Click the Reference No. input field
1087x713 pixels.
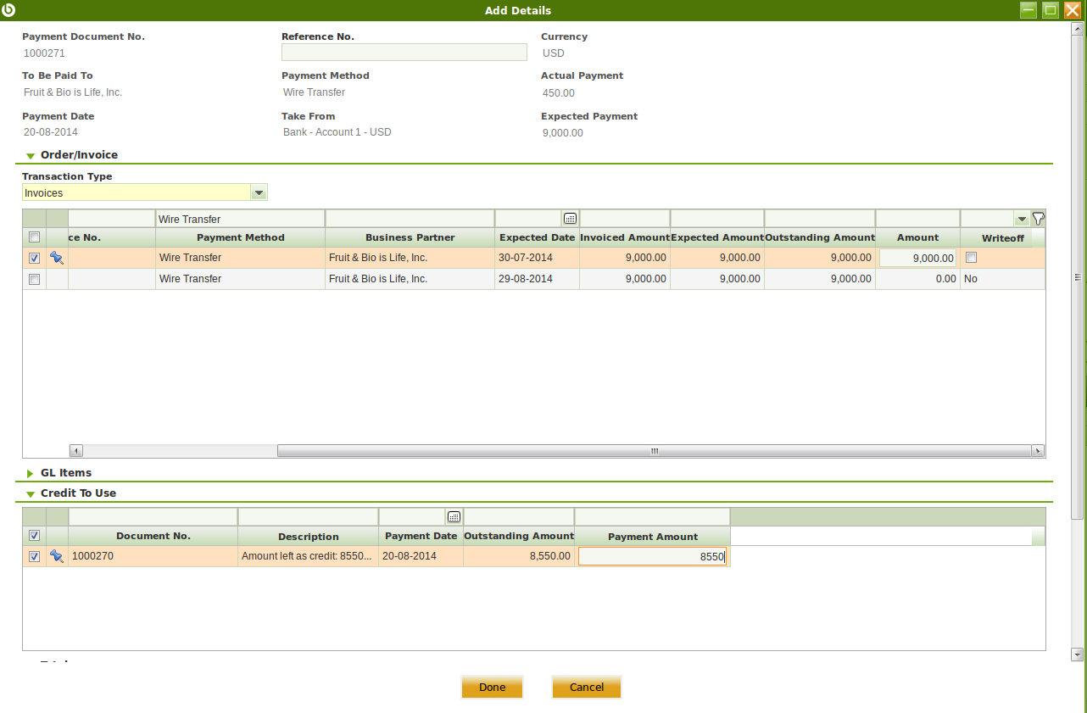click(404, 53)
